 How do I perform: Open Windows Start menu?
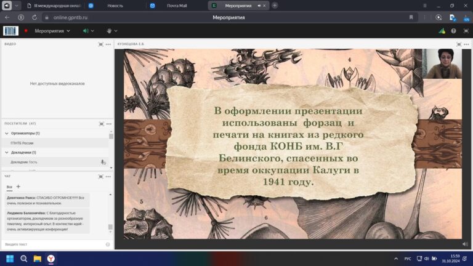(10, 258)
